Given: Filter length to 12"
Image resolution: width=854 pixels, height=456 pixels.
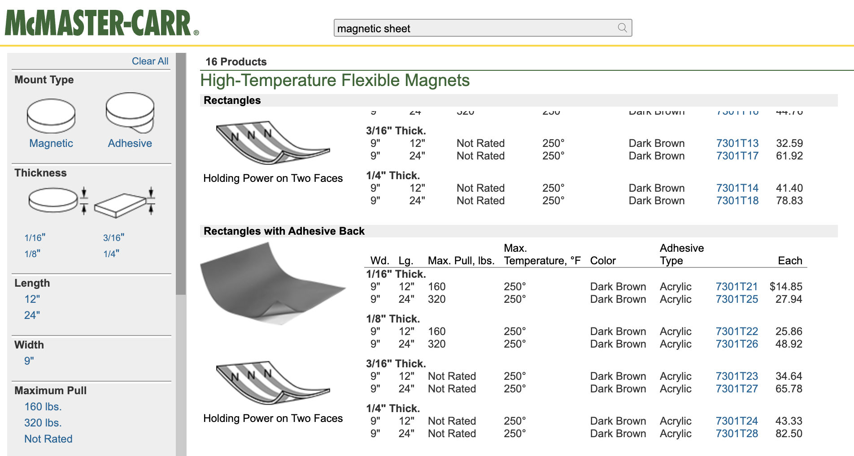Looking at the screenshot, I should click(x=32, y=299).
